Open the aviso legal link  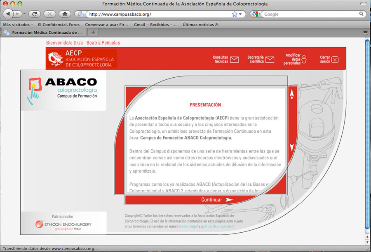tap(190, 226)
